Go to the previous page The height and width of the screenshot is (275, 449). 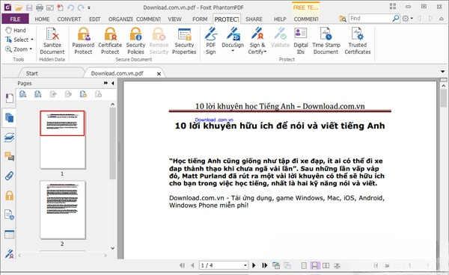[192, 265]
